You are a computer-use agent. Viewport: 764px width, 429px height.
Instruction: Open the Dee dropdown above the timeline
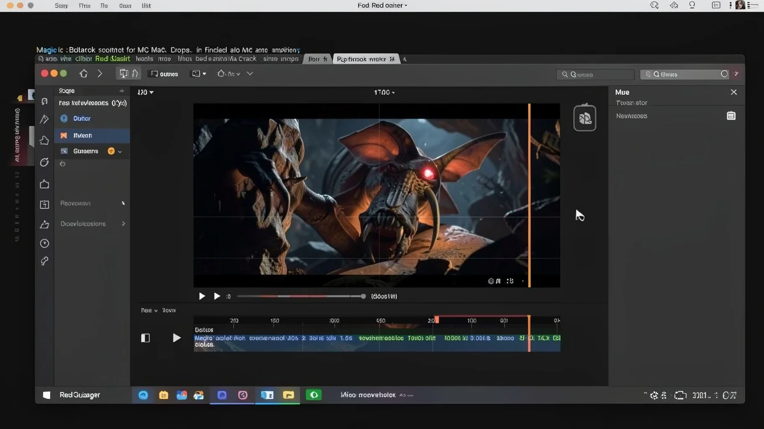pyautogui.click(x=149, y=310)
